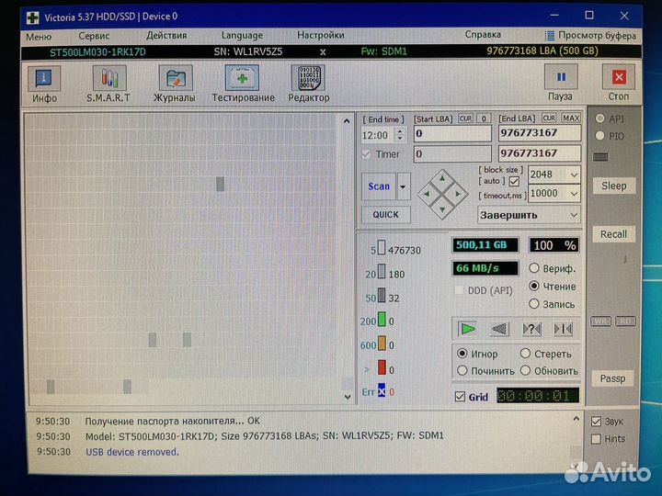Image resolution: width=662 pixels, height=496 pixels.
Task: Enable the Timer checkbox
Action: coord(368,154)
